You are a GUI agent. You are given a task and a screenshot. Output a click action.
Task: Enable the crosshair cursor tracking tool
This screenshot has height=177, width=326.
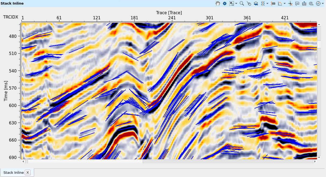290,3
